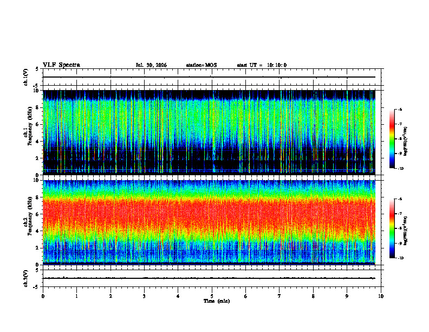Click time axis tick label '10'
Screen dimensions: 429x332
point(381,296)
